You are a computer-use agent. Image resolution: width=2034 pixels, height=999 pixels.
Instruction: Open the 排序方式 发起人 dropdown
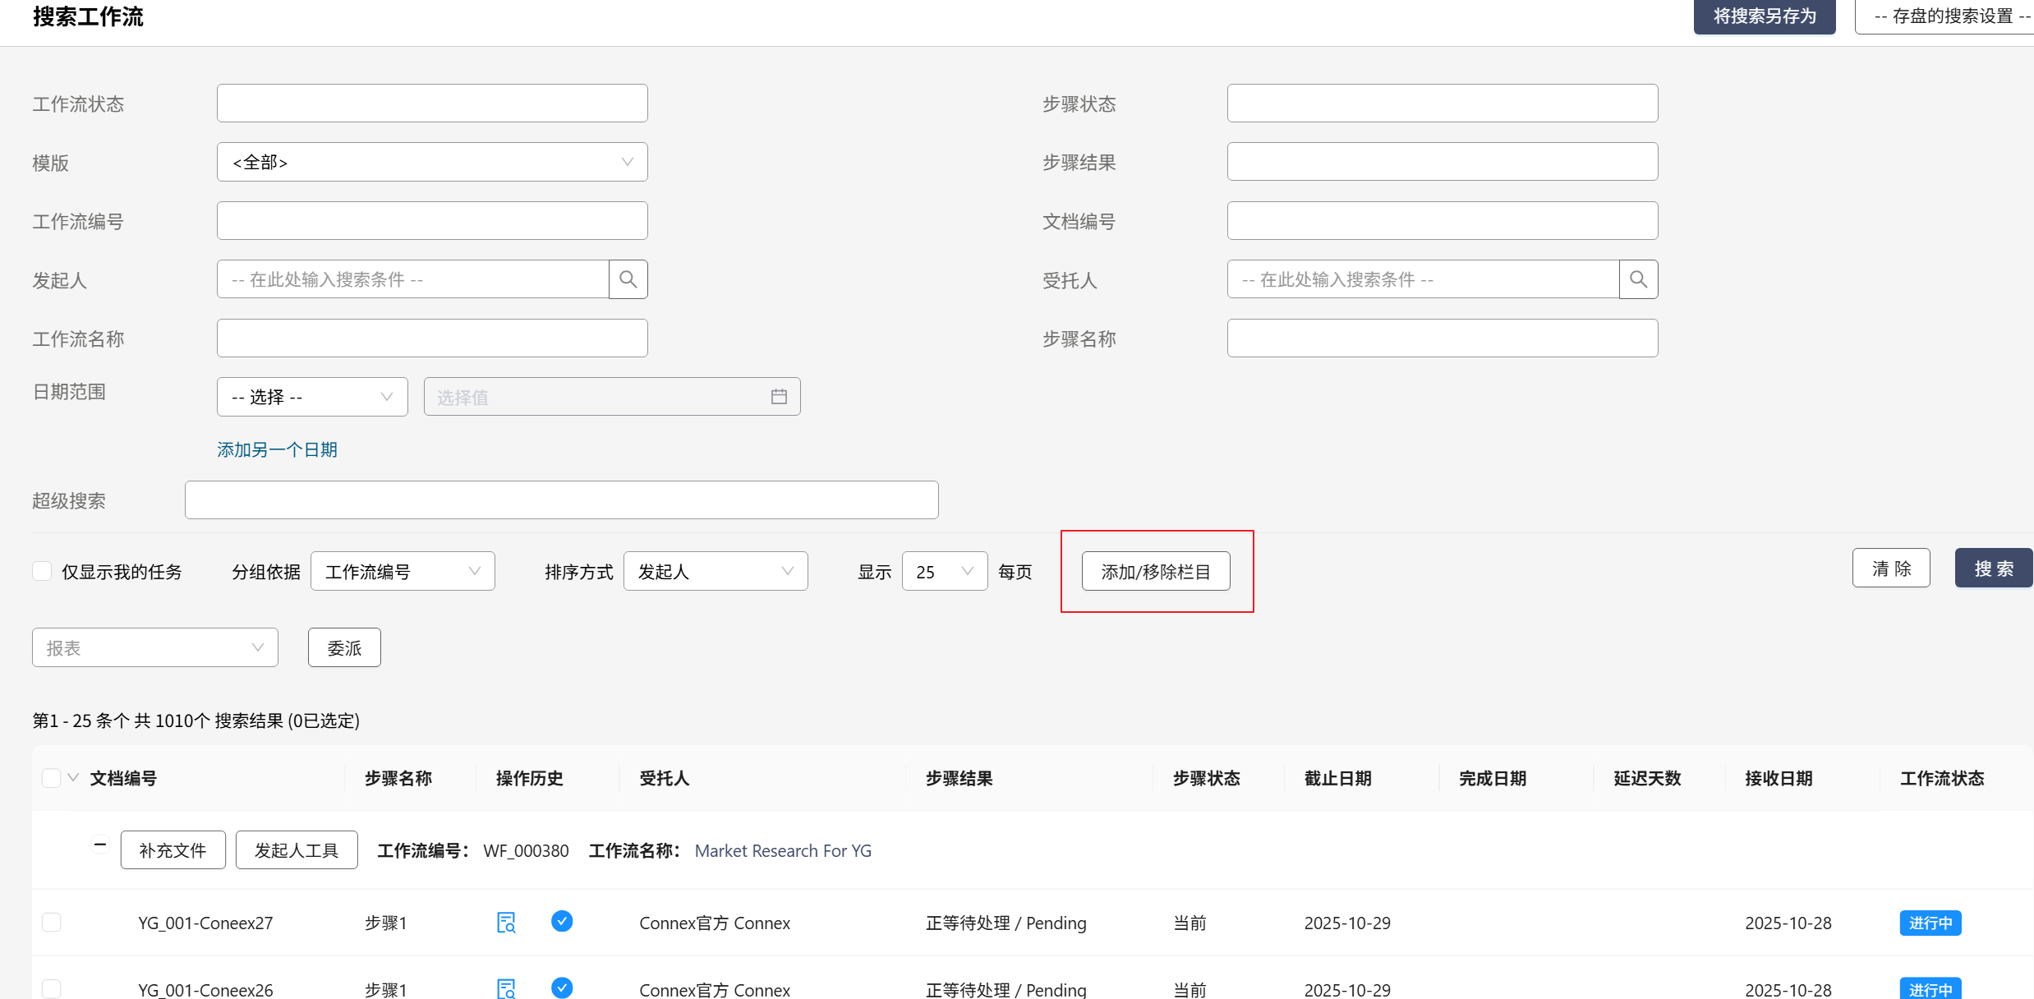(715, 571)
